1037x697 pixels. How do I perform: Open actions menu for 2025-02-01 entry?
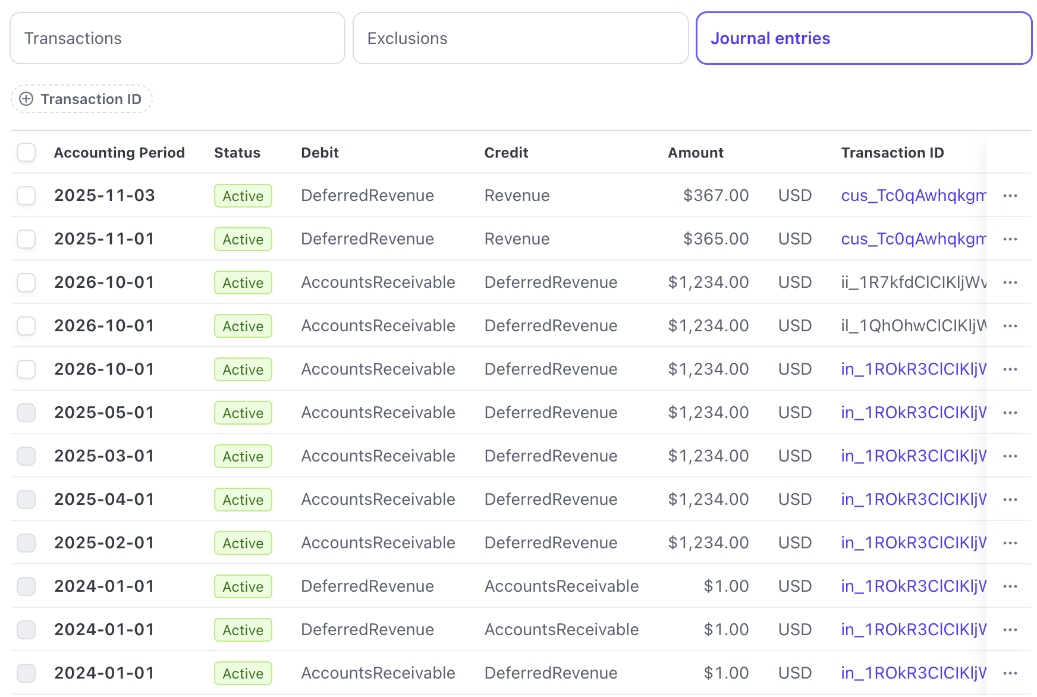pos(1010,543)
